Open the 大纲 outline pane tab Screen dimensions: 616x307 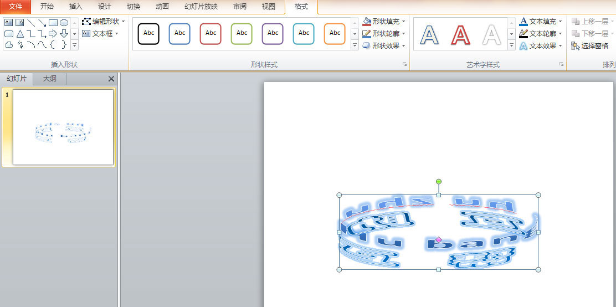coord(50,79)
